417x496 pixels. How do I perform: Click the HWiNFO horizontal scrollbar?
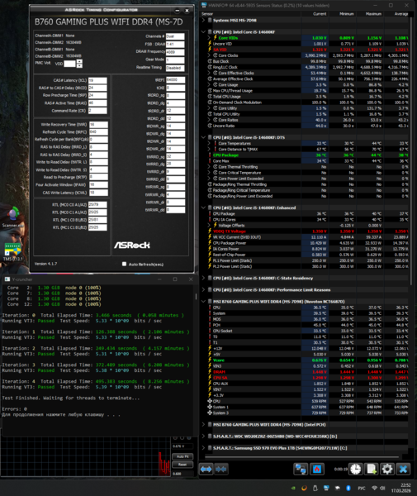(x=301, y=457)
